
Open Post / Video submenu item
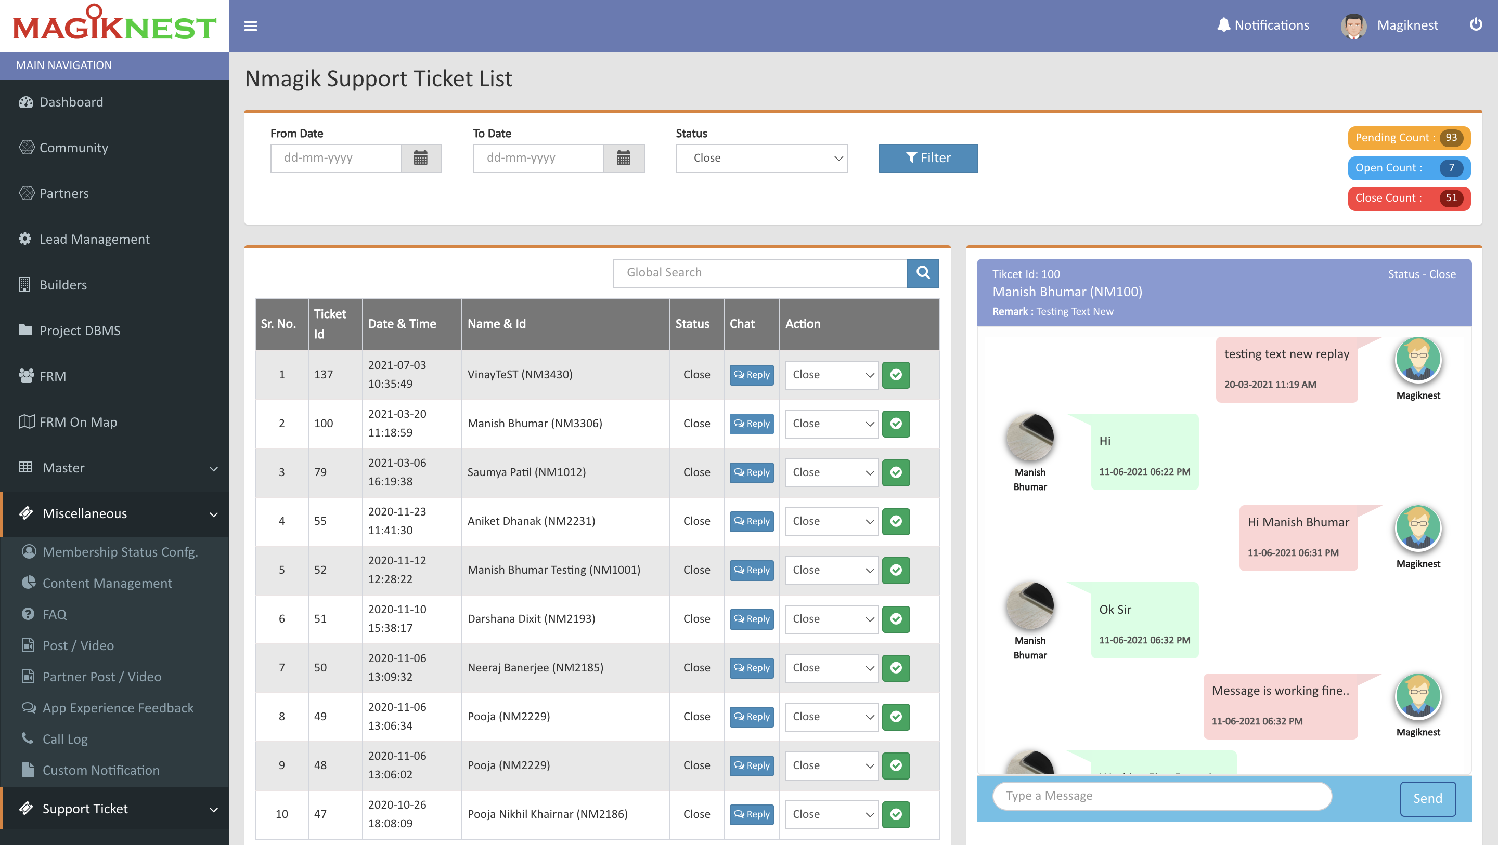point(114,645)
